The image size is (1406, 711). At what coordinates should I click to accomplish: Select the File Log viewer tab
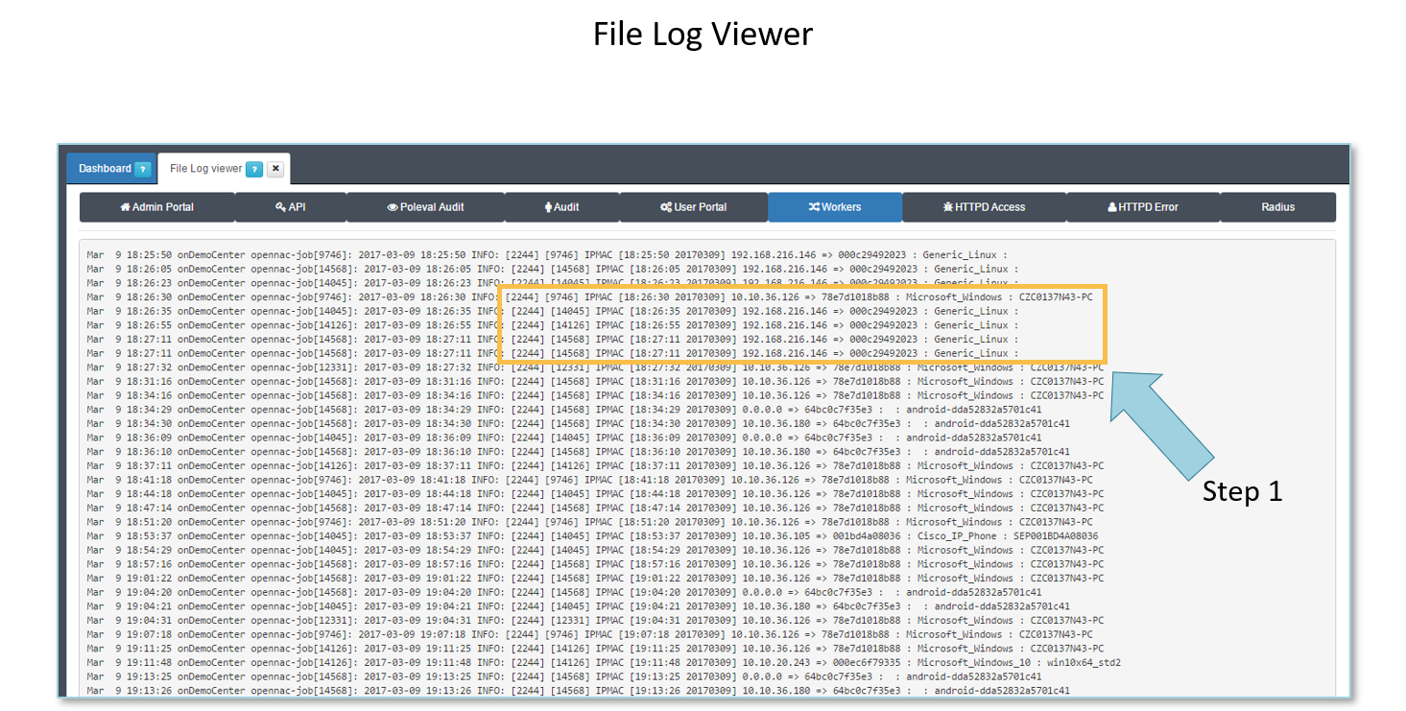205,169
